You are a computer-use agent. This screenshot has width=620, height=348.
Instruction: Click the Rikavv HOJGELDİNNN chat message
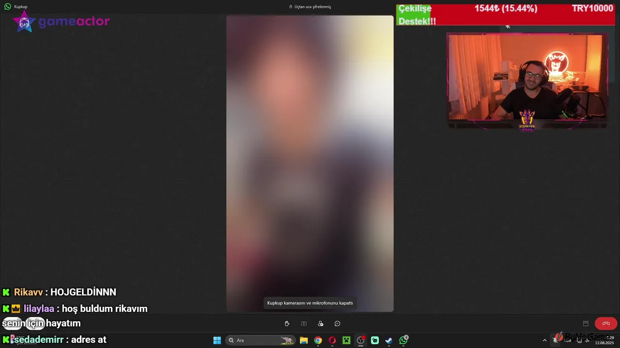pos(60,292)
